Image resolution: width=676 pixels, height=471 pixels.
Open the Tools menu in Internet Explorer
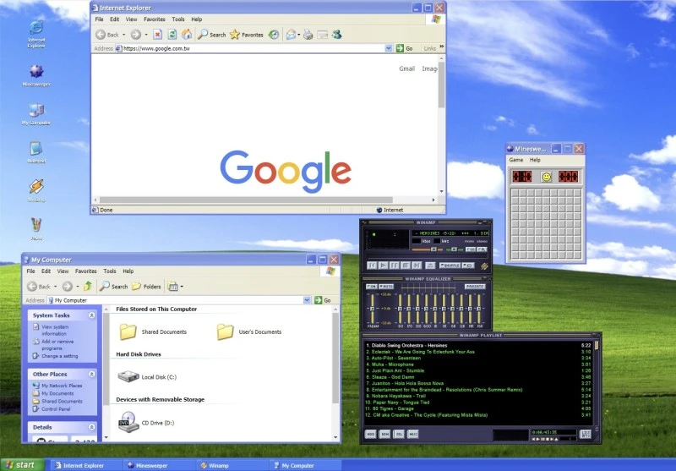pos(178,19)
